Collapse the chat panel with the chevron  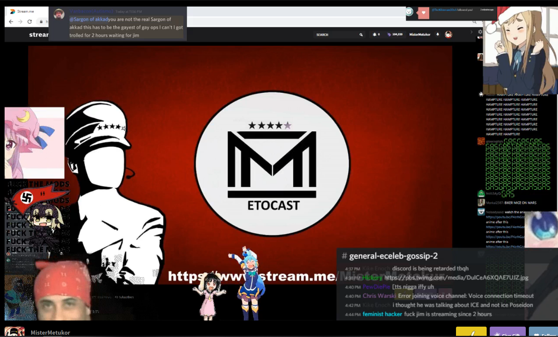(x=471, y=32)
